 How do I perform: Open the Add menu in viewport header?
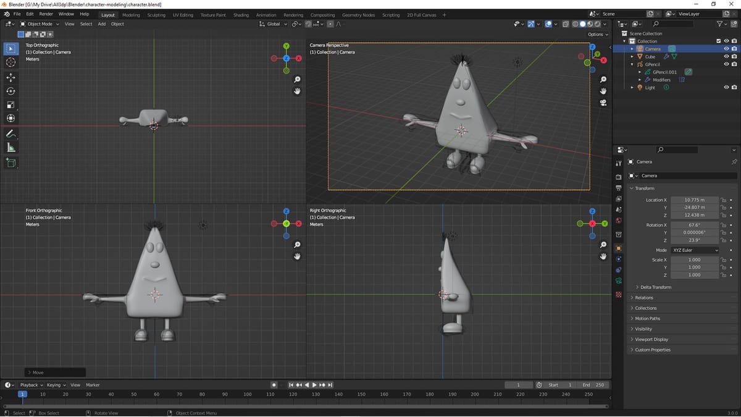pos(101,23)
